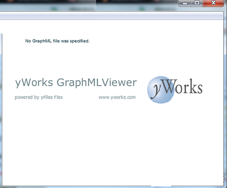
Task: Maximize the GraphMLViewer window
Action: 197,3
